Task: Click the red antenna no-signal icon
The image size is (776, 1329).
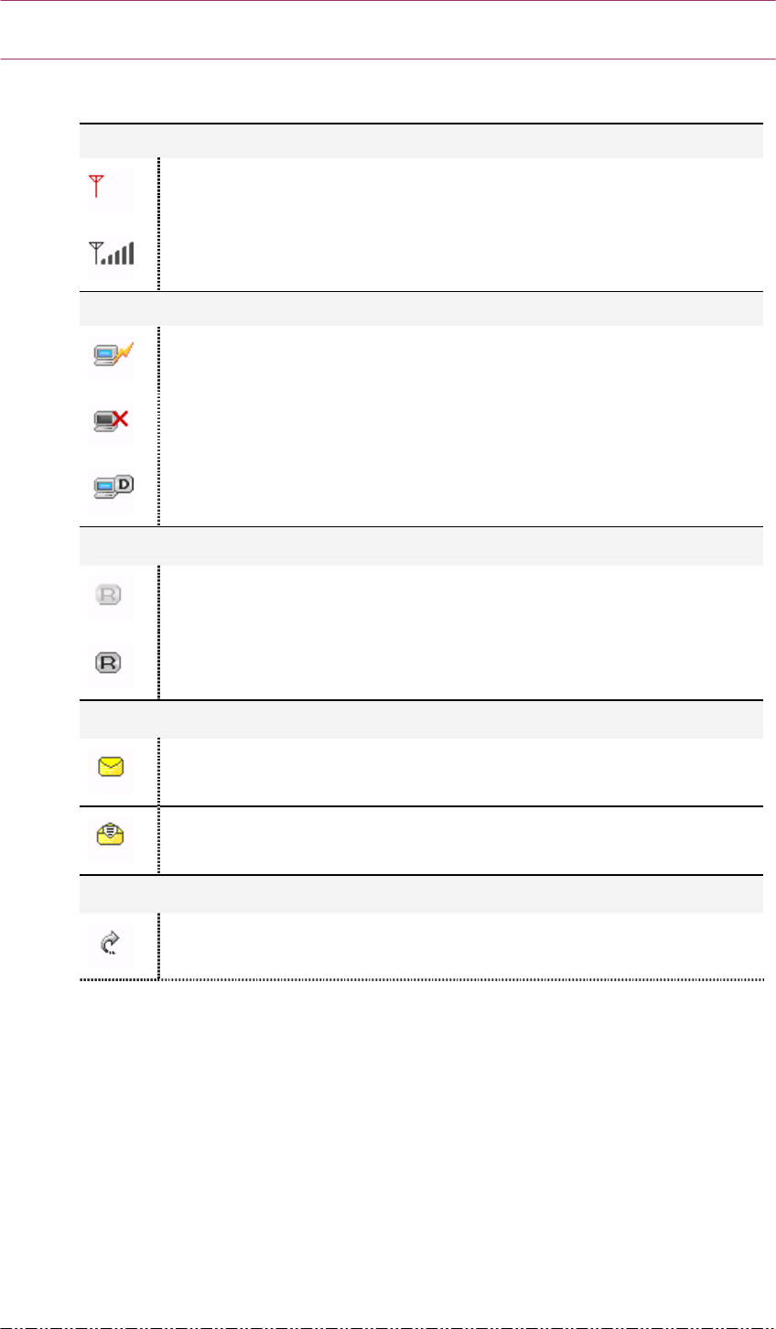Action: (96, 188)
